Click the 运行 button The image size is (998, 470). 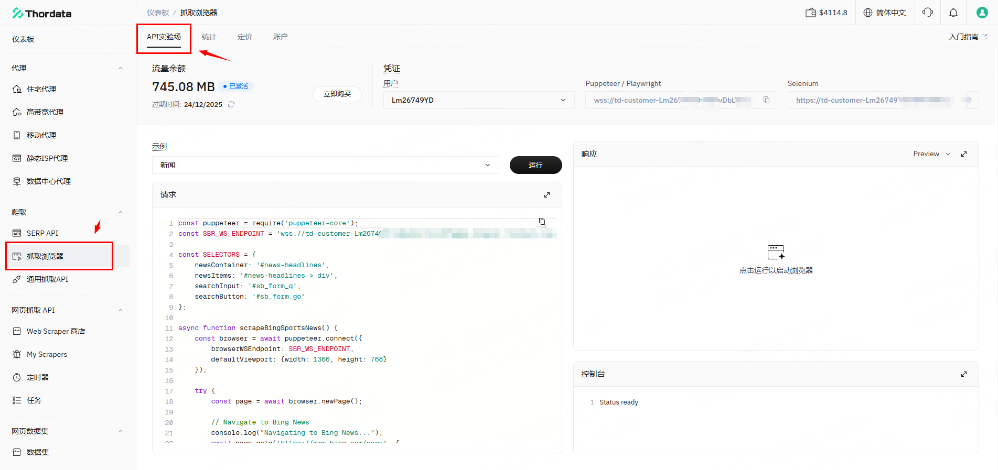point(535,165)
